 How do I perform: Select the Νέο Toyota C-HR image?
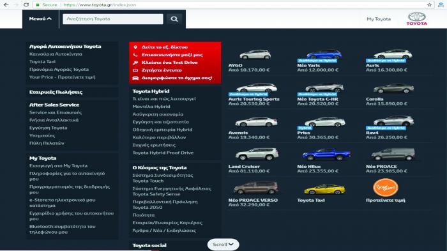[x=324, y=87]
